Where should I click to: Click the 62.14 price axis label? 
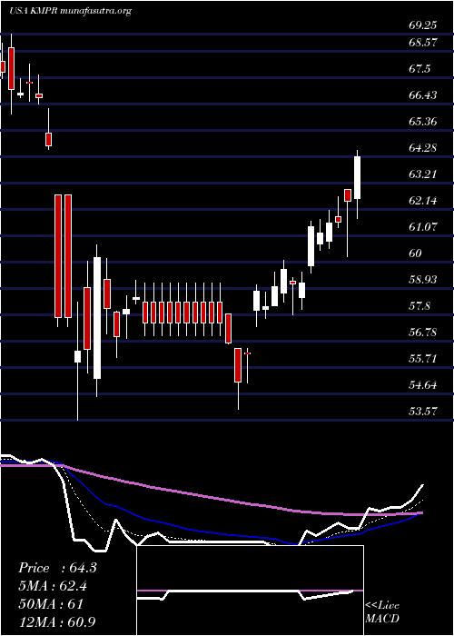click(422, 201)
